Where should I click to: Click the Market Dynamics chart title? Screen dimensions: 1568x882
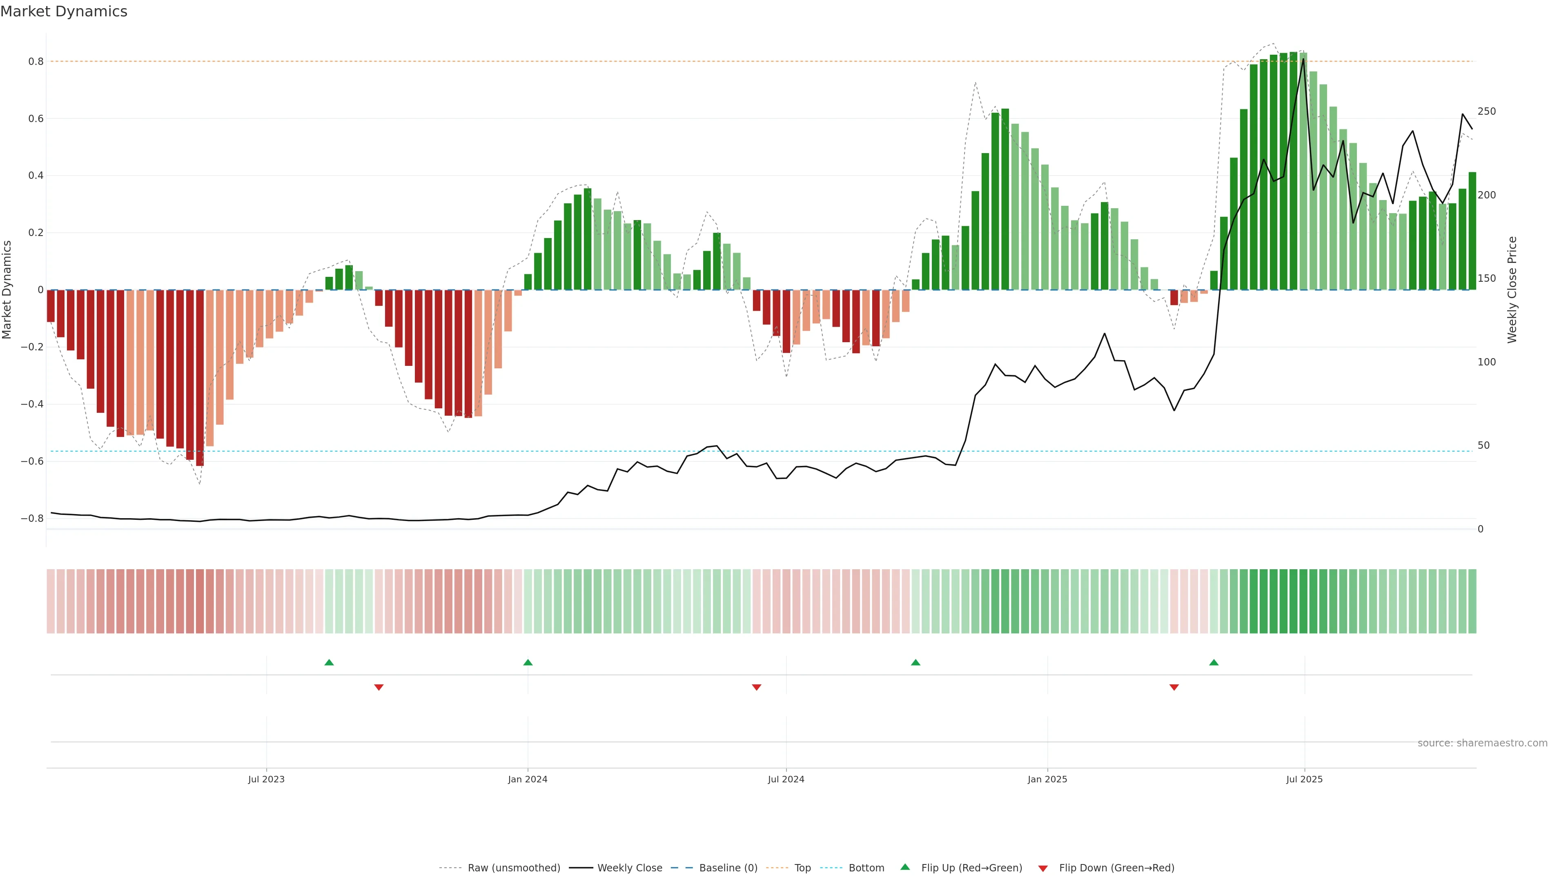point(64,11)
